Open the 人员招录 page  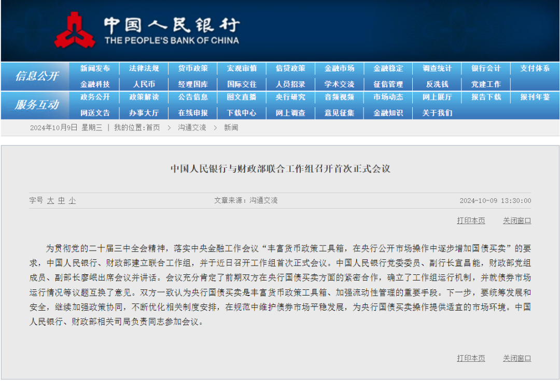(290, 84)
